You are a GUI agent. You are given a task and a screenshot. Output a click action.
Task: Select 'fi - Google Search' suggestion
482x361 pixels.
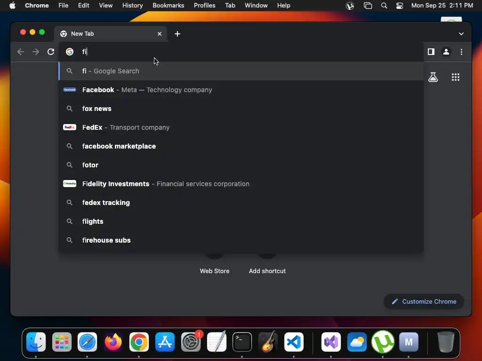pos(241,71)
